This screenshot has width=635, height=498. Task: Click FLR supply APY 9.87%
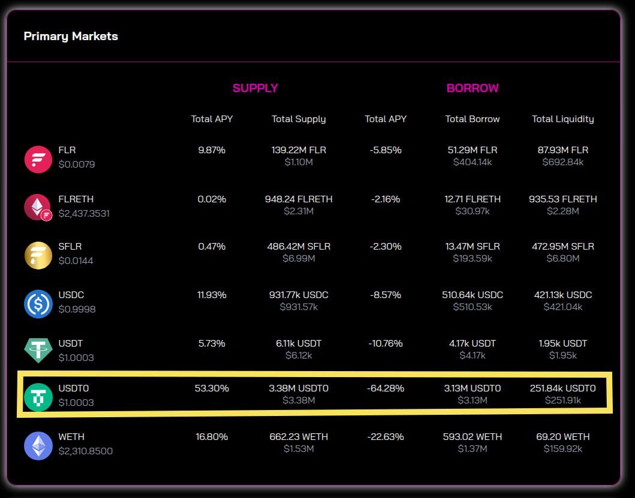[x=212, y=150]
